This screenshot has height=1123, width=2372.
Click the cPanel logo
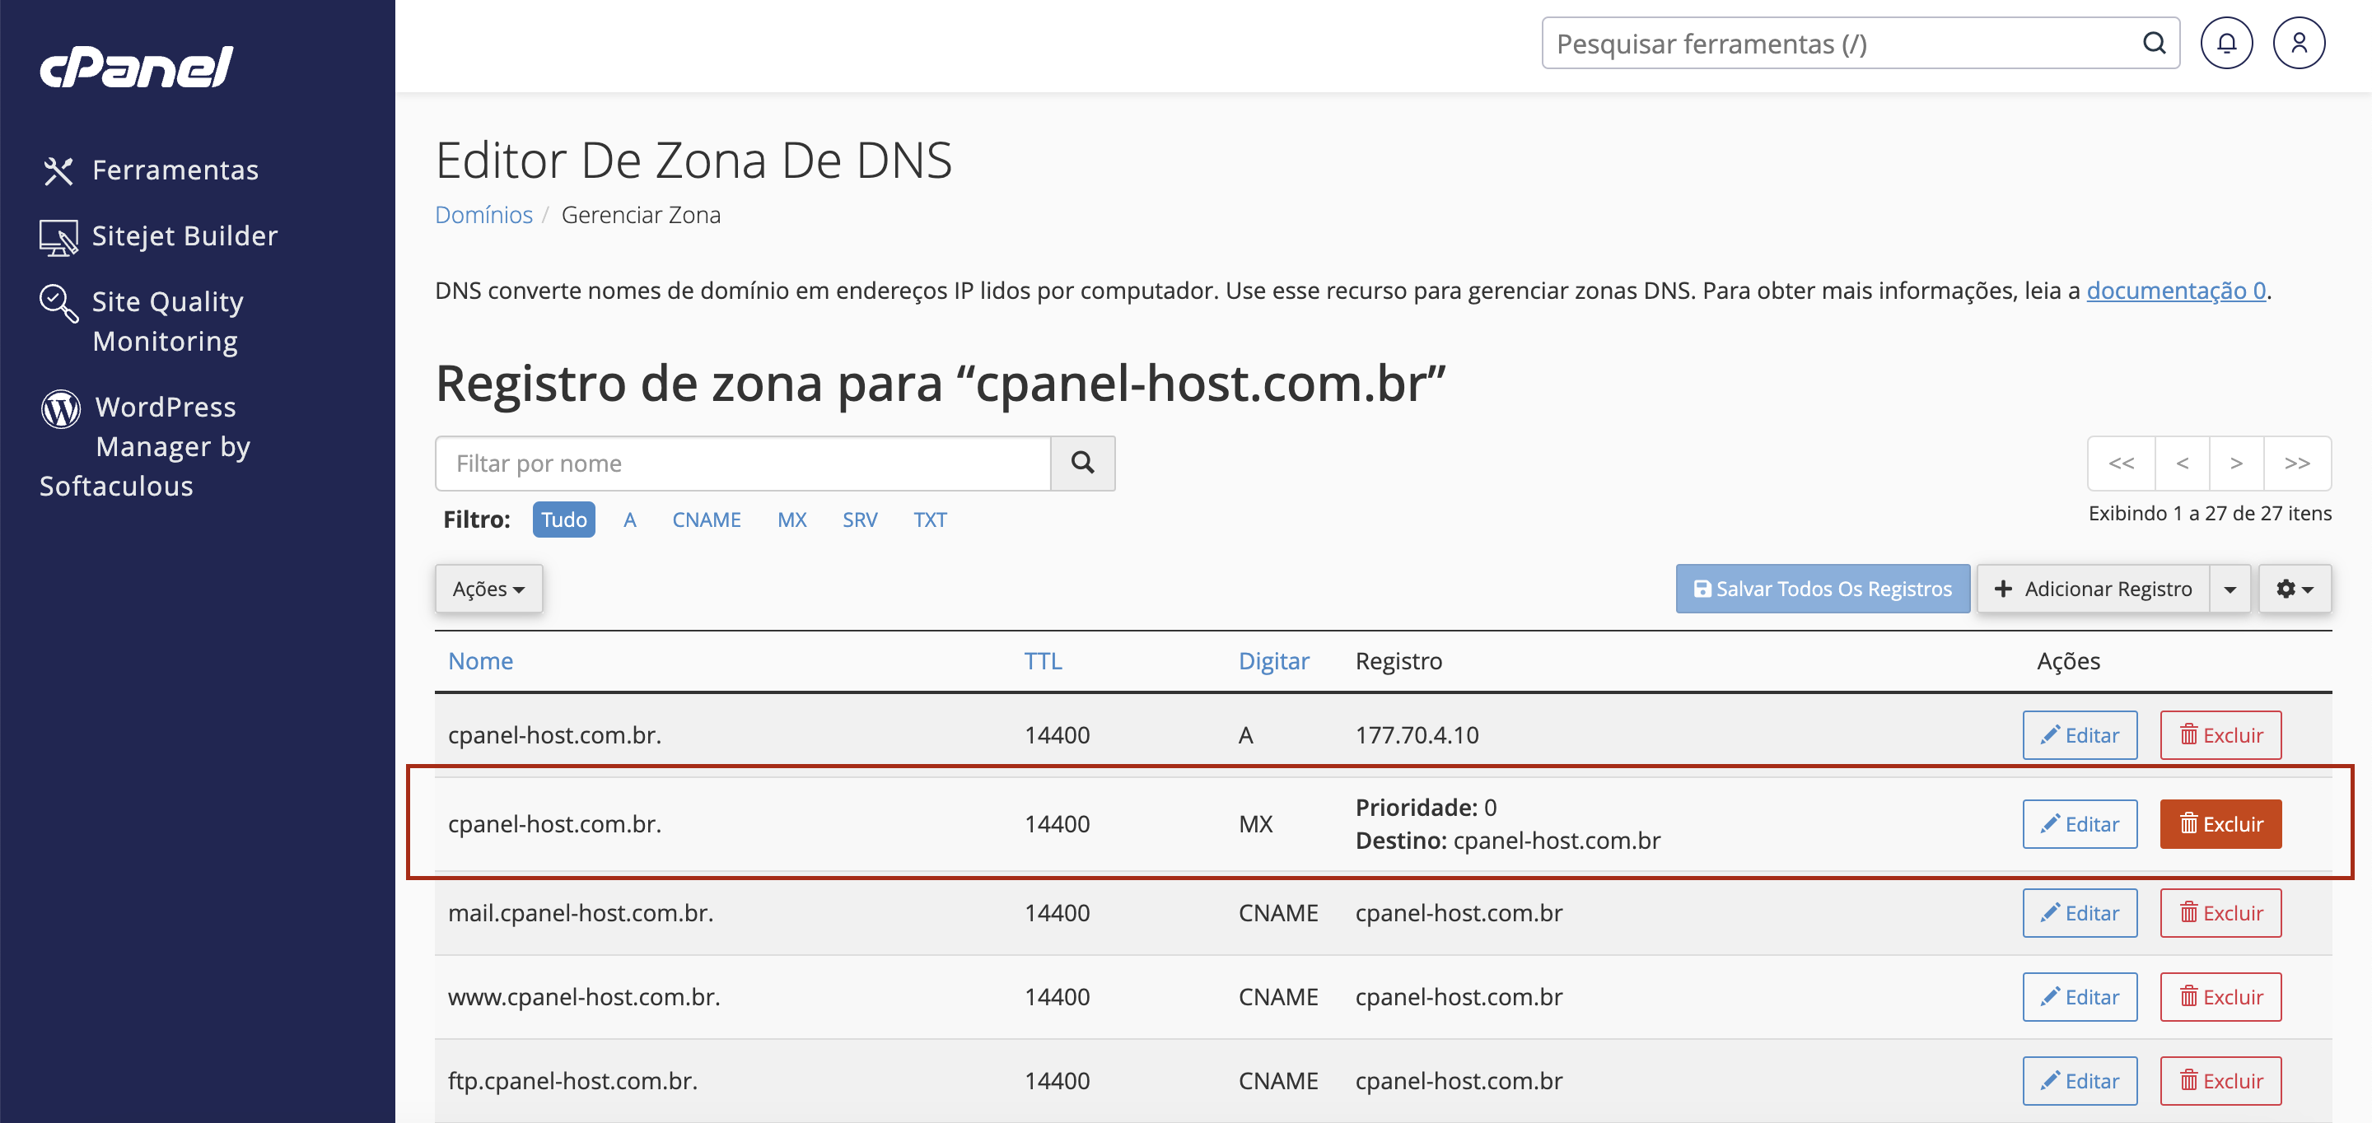tap(136, 68)
